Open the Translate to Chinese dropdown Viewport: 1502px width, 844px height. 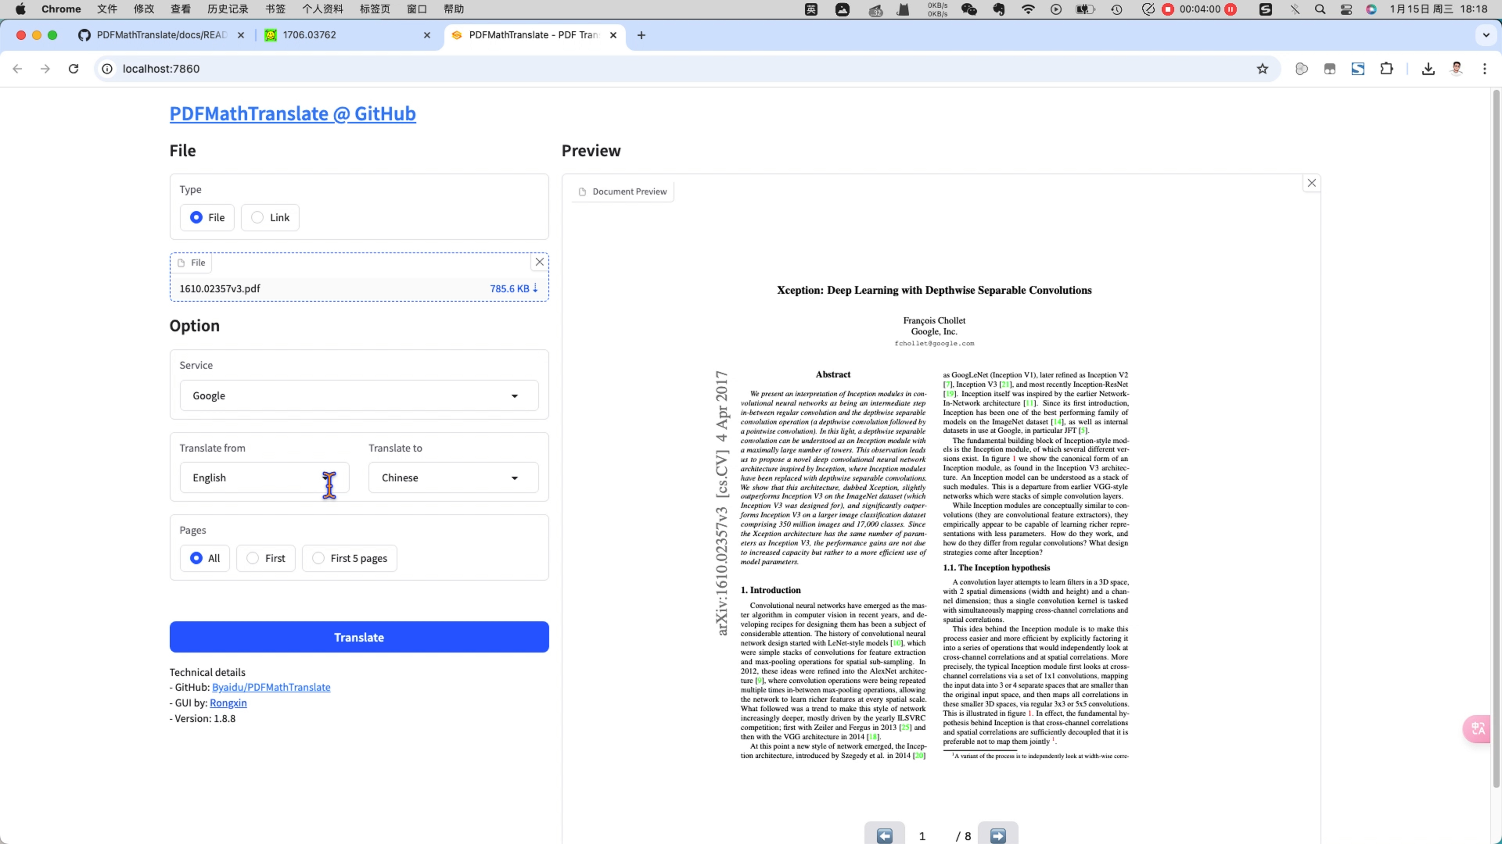tap(454, 477)
